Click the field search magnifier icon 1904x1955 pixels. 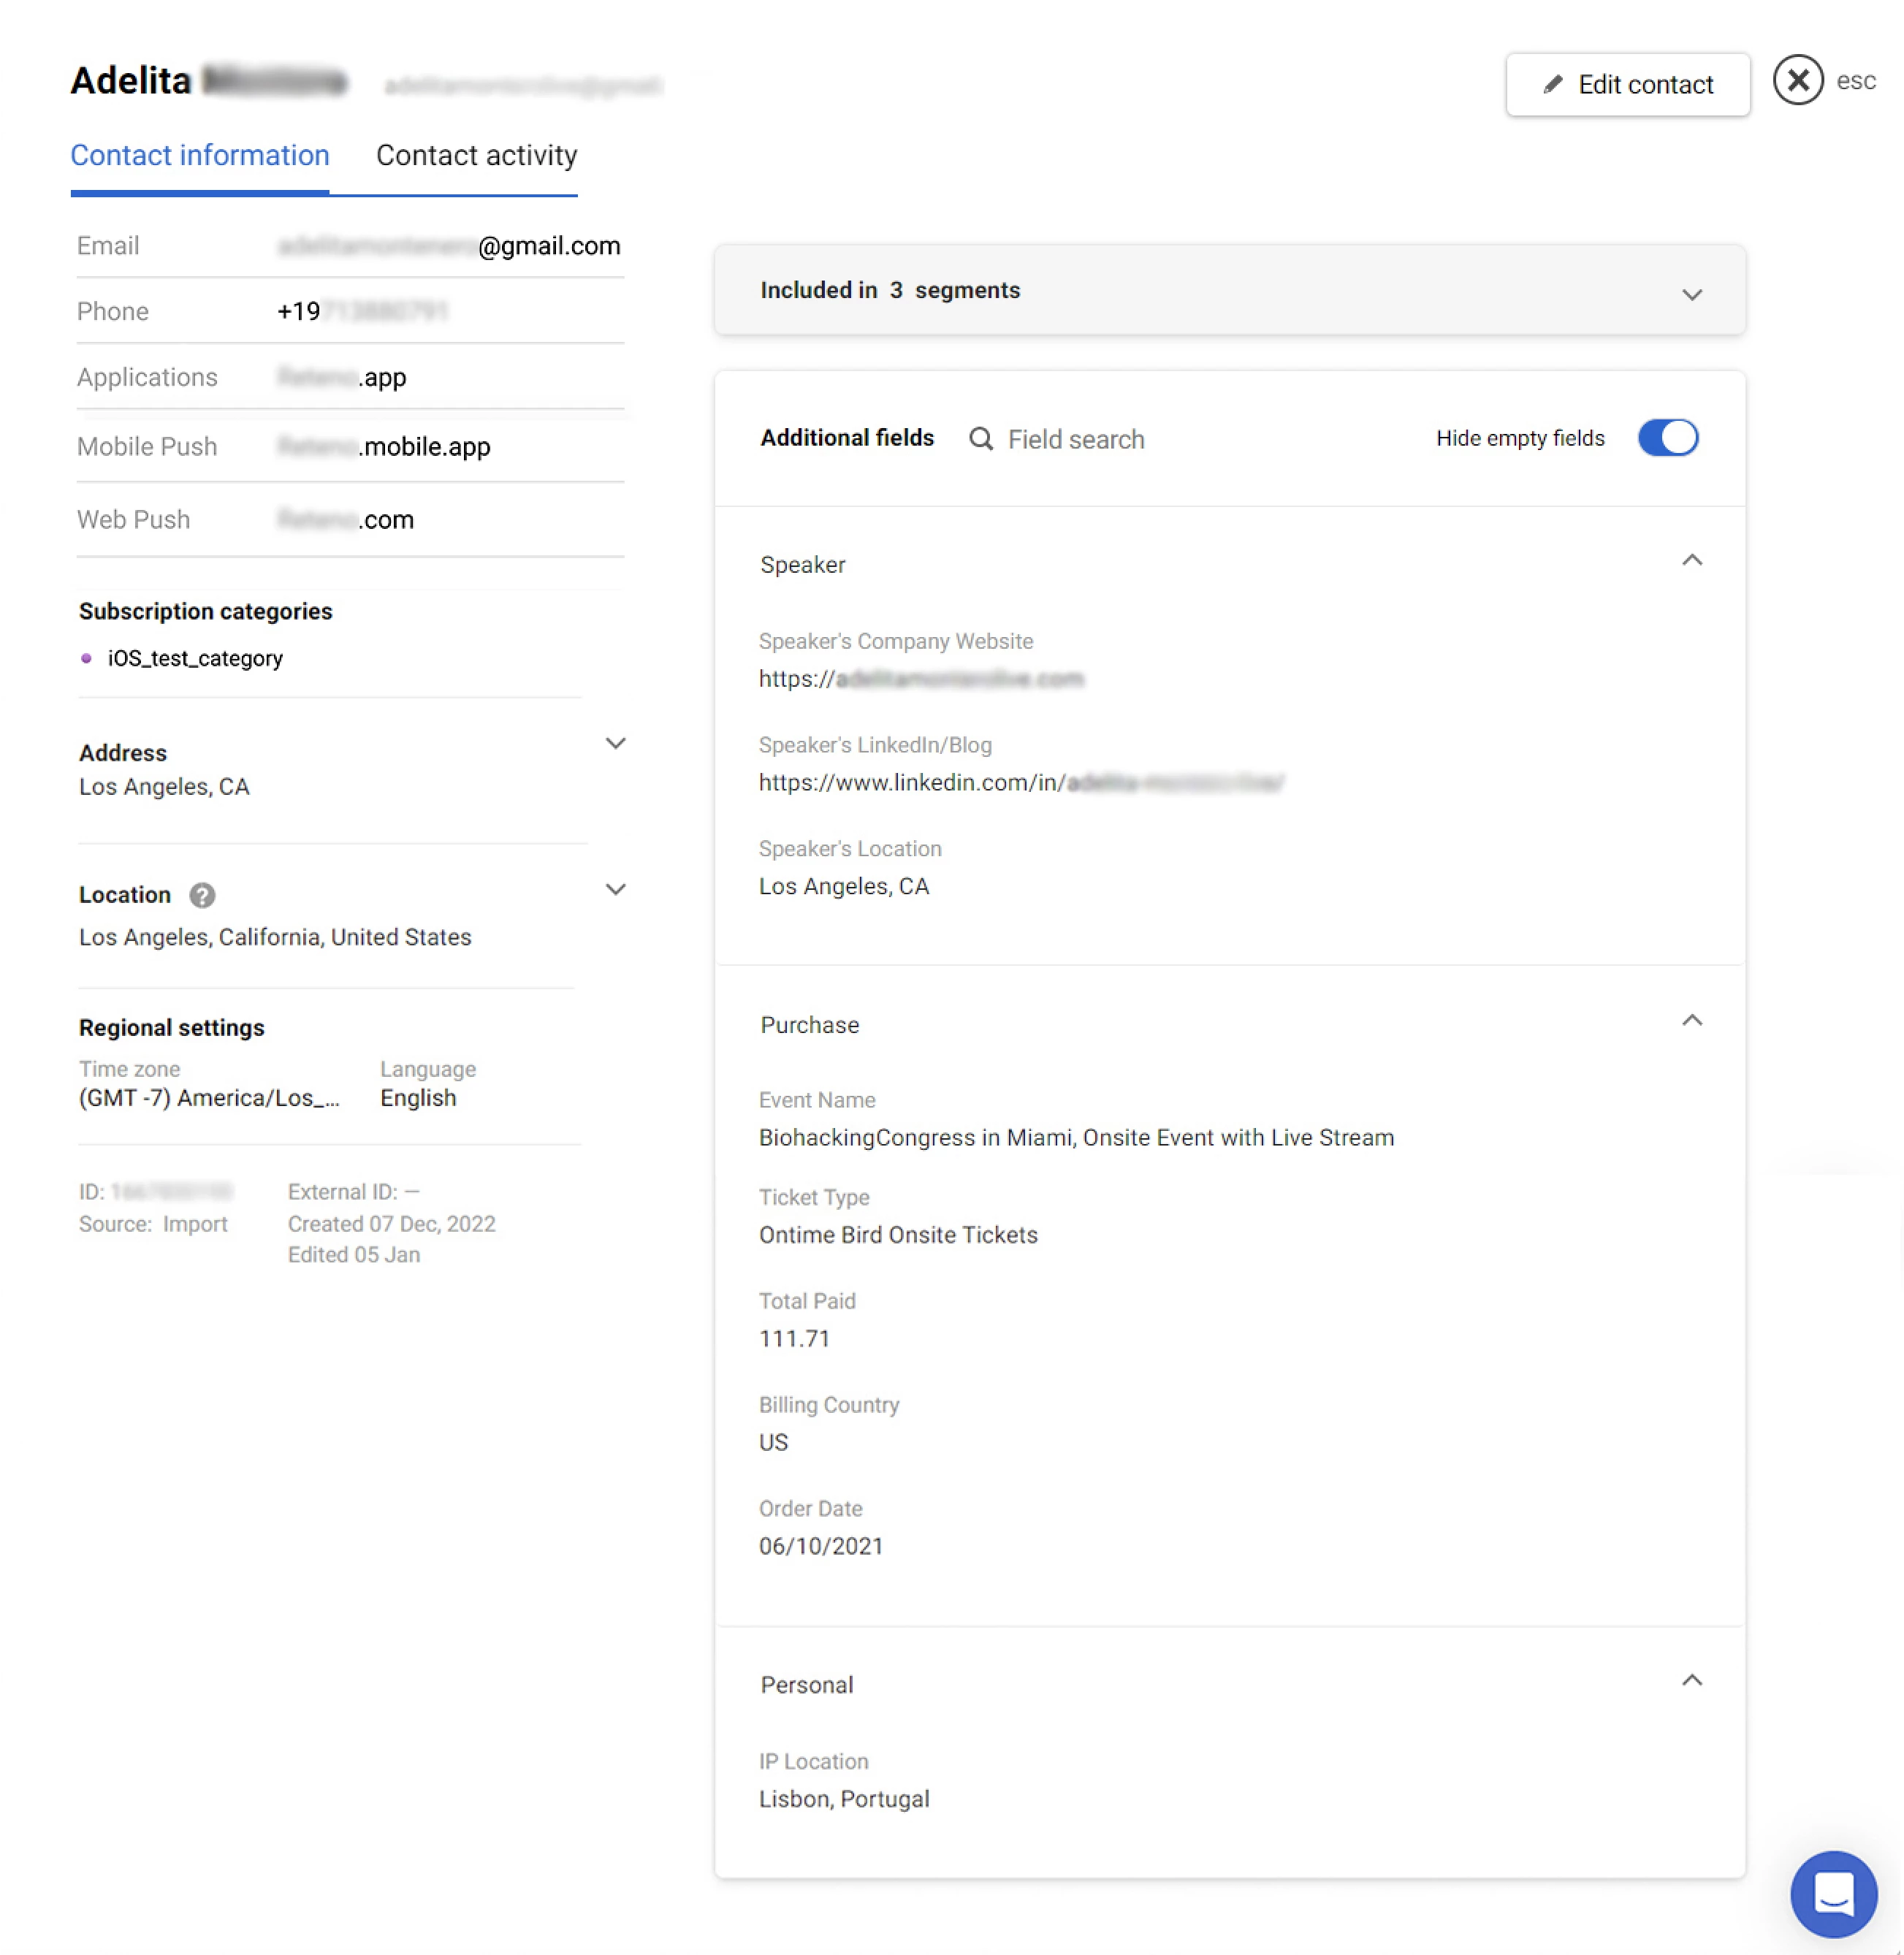(980, 438)
